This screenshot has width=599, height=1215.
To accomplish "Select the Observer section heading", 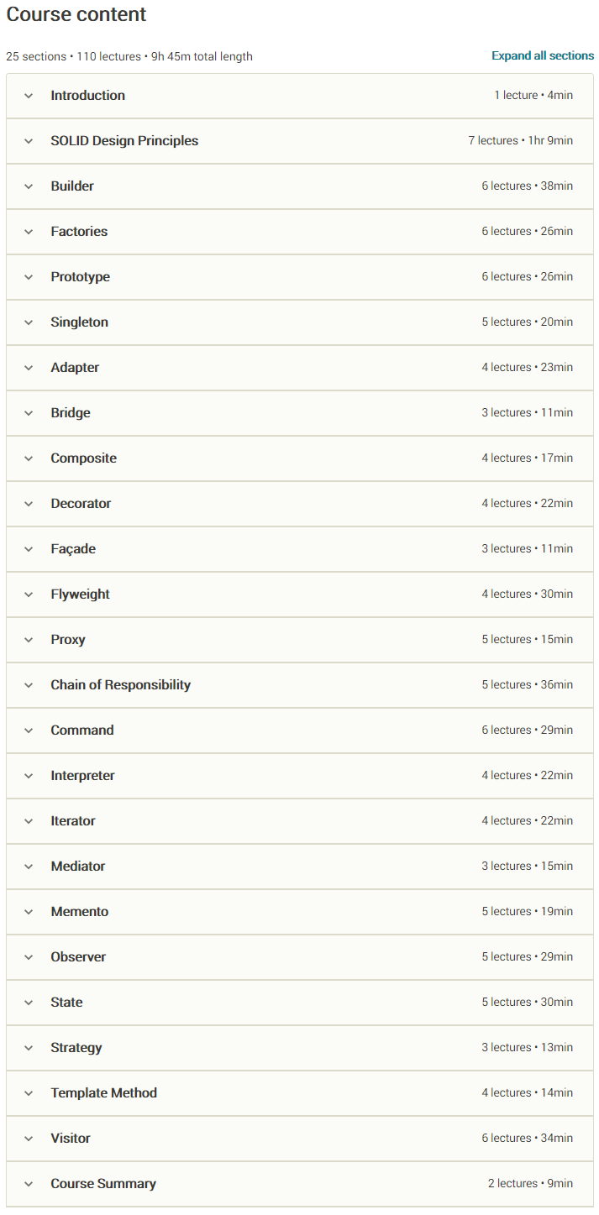I will click(x=78, y=957).
